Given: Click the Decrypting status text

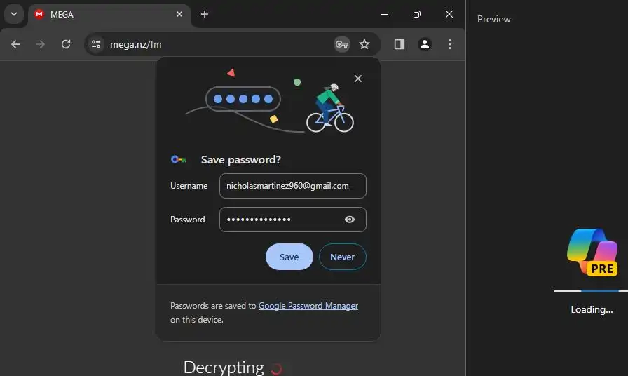Looking at the screenshot, I should click(224, 367).
